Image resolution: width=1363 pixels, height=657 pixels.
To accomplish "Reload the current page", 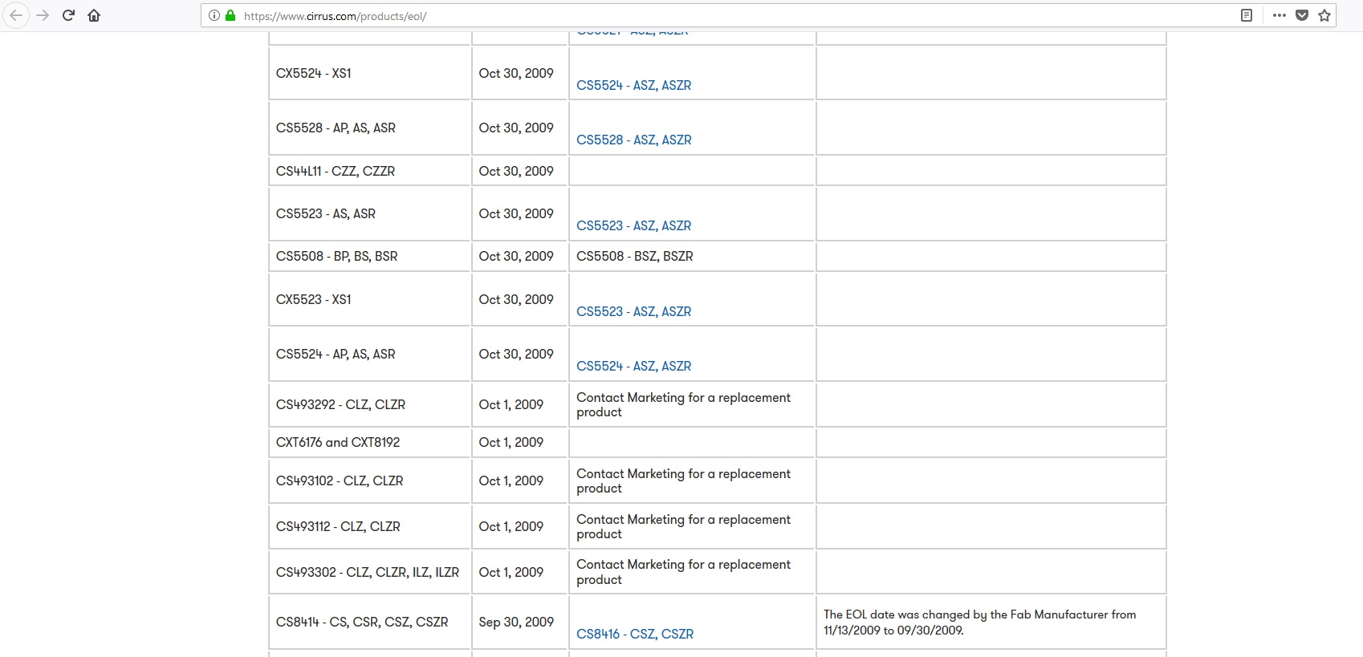I will point(68,15).
